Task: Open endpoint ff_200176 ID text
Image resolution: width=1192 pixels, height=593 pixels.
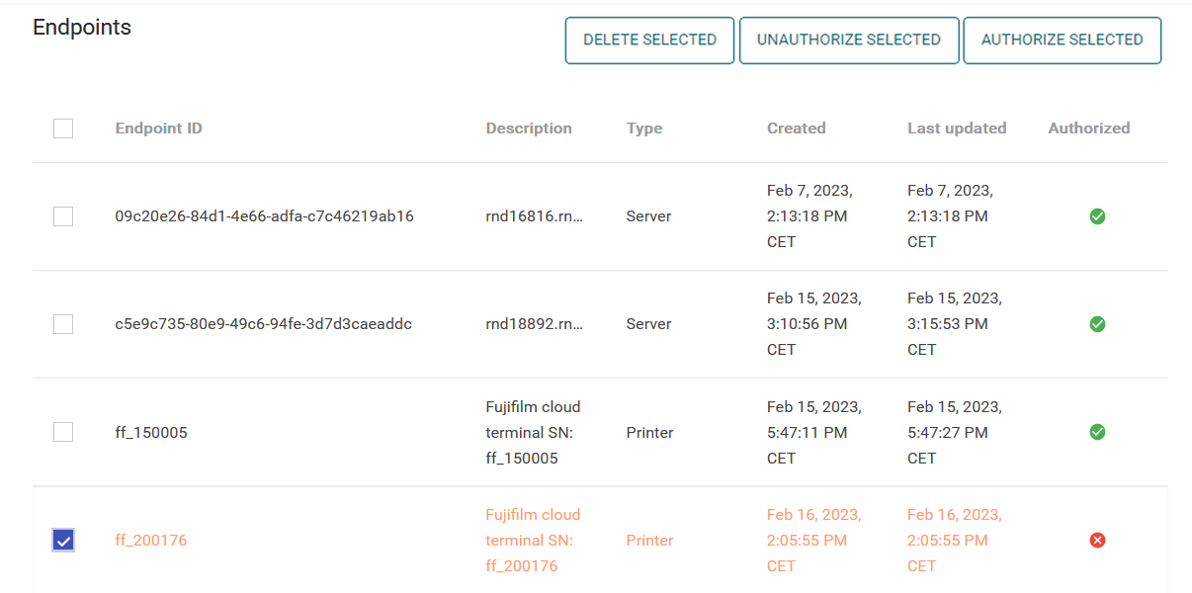Action: click(151, 541)
